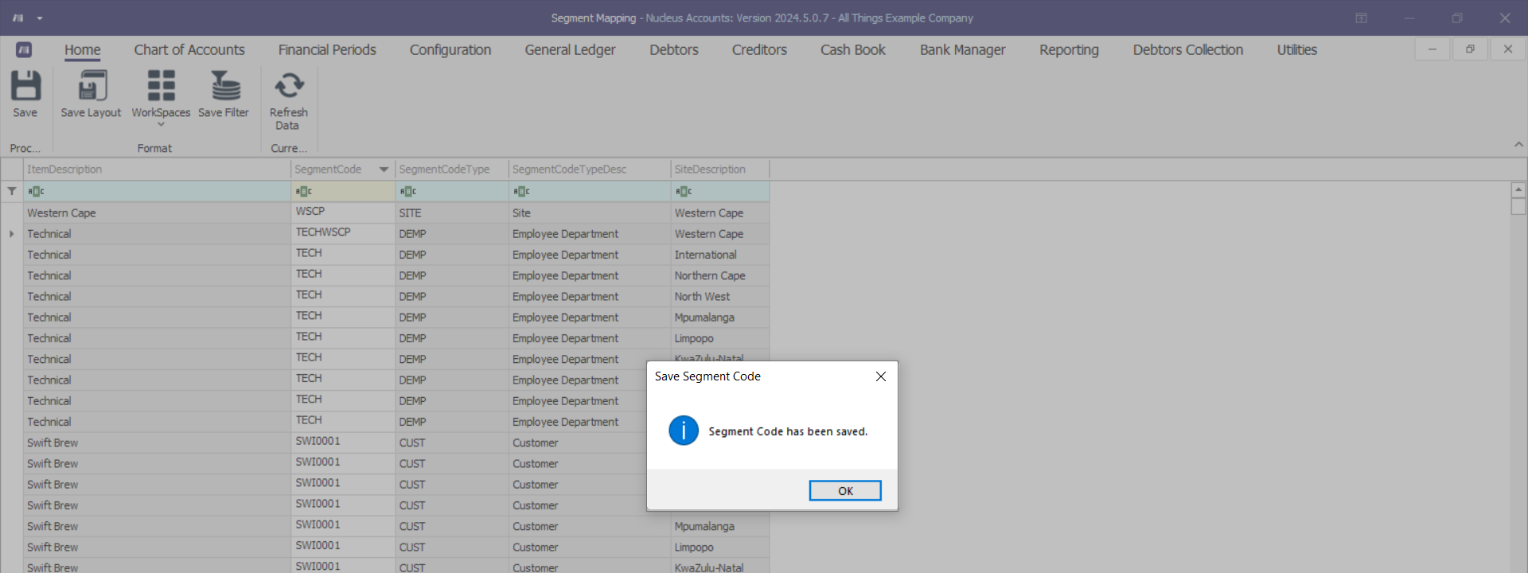
Task: Sort by SegmentCodeTypeDesc column header
Action: (590, 170)
